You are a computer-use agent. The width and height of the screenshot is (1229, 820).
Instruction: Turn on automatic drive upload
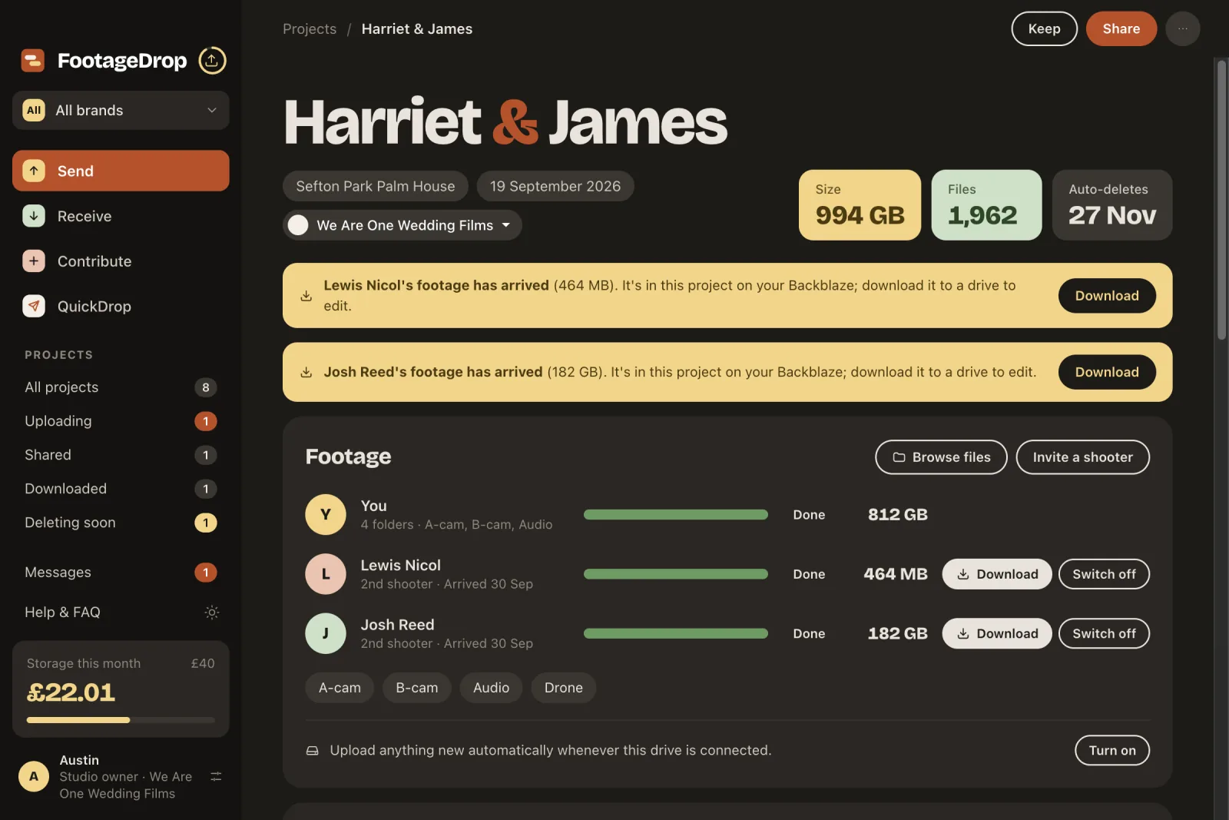tap(1111, 750)
